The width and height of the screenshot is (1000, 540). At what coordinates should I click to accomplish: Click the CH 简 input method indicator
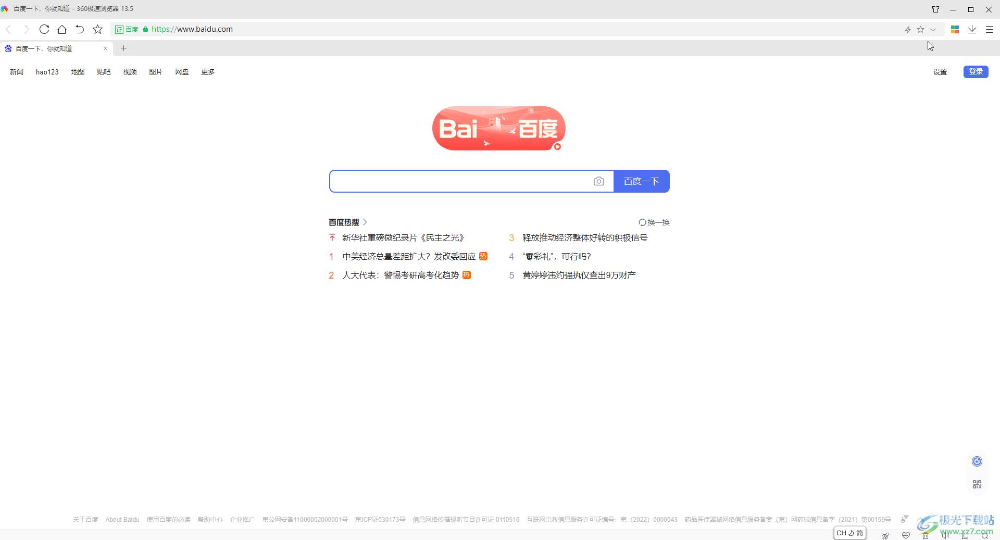[850, 533]
